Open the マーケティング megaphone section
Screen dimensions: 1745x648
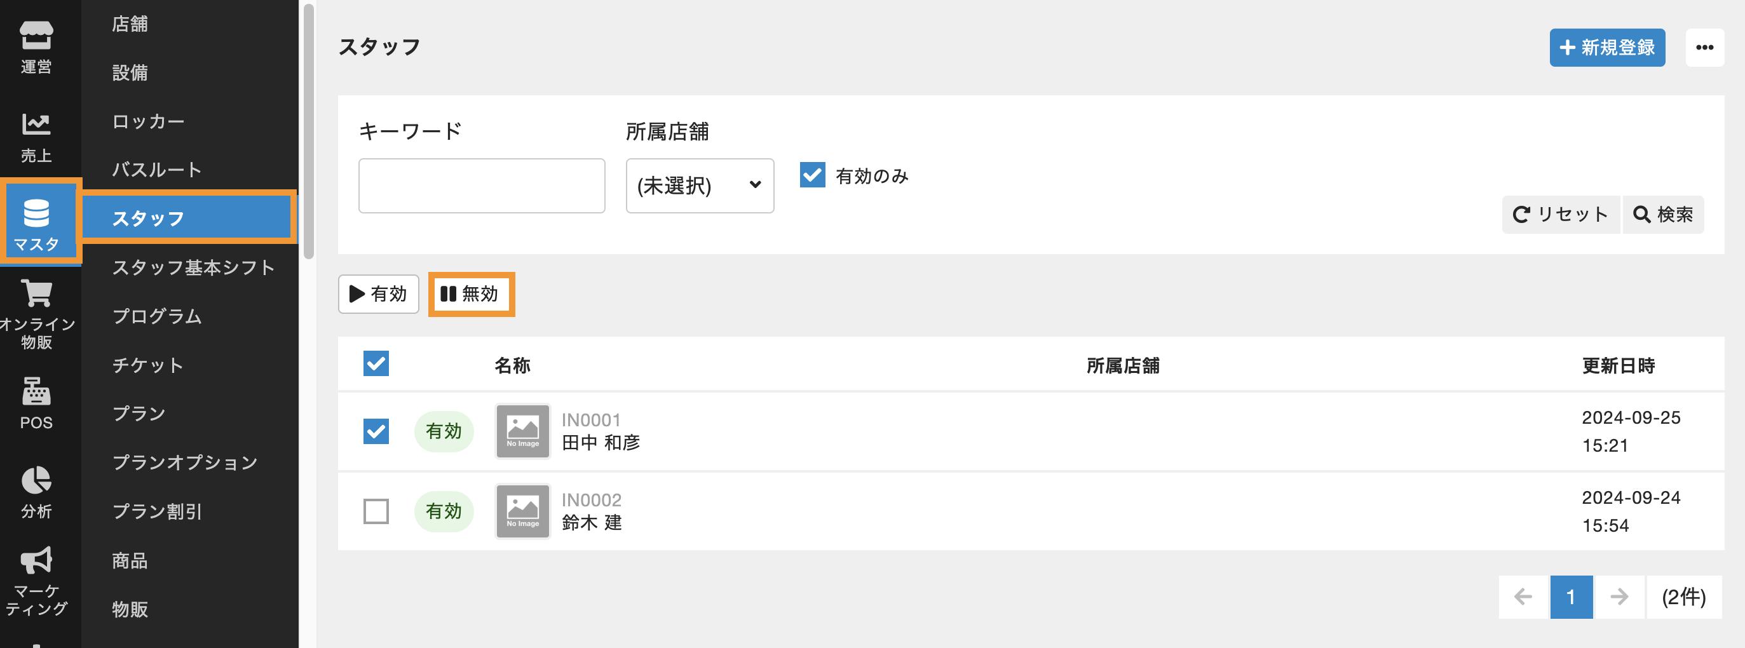(36, 581)
